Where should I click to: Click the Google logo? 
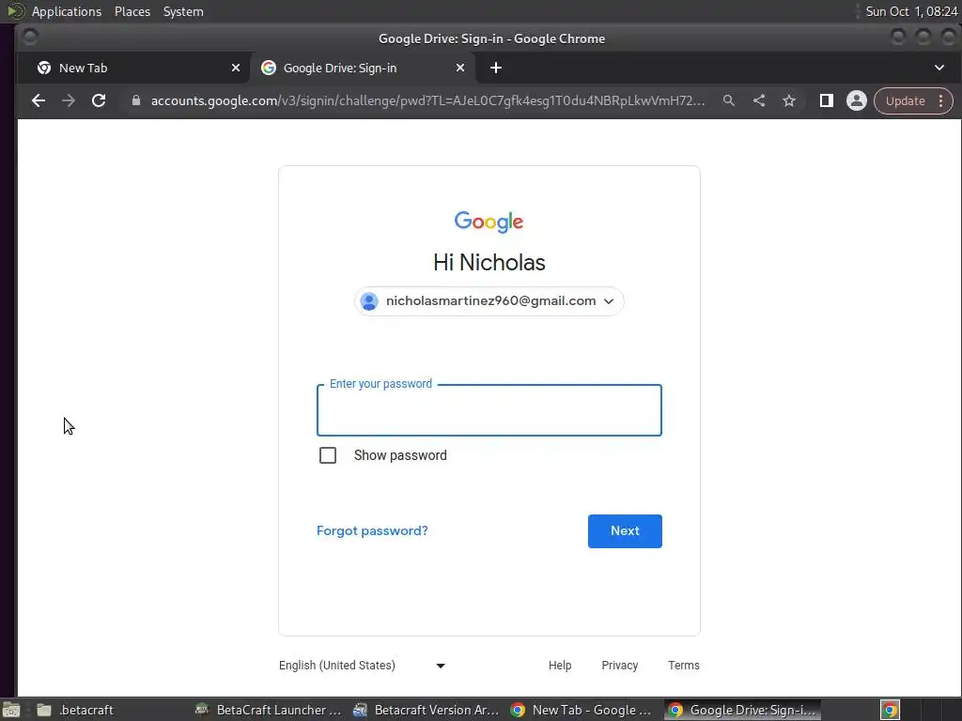tap(489, 222)
